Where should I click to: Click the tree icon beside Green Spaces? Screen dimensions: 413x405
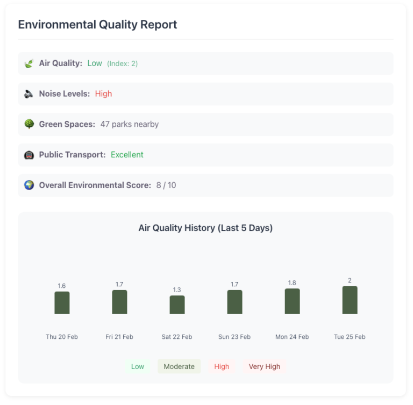click(x=29, y=124)
